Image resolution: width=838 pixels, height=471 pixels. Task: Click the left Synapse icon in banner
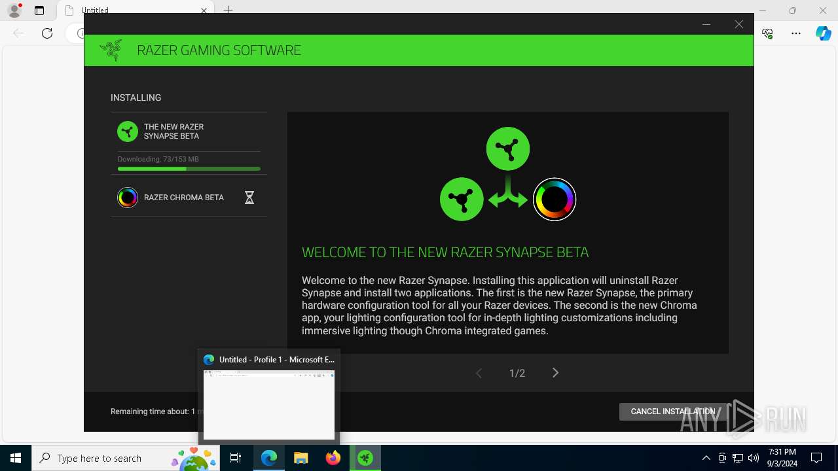(x=462, y=199)
